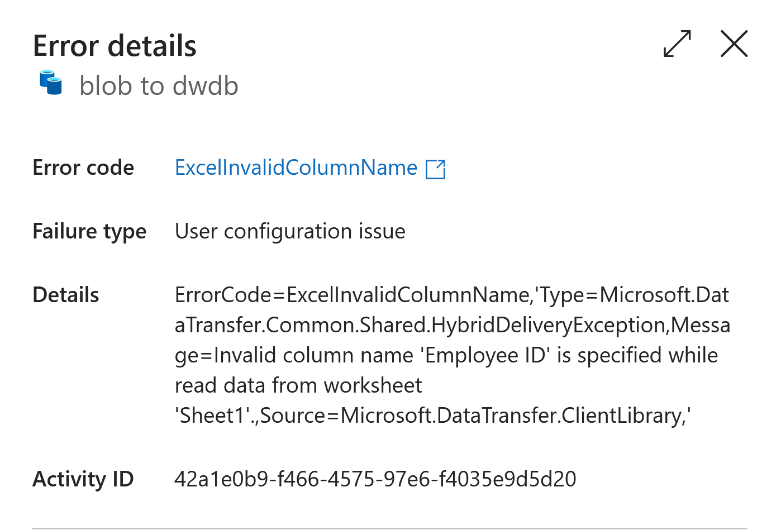Click the "Error details" heading
This screenshot has width=762, height=530.
point(115,46)
